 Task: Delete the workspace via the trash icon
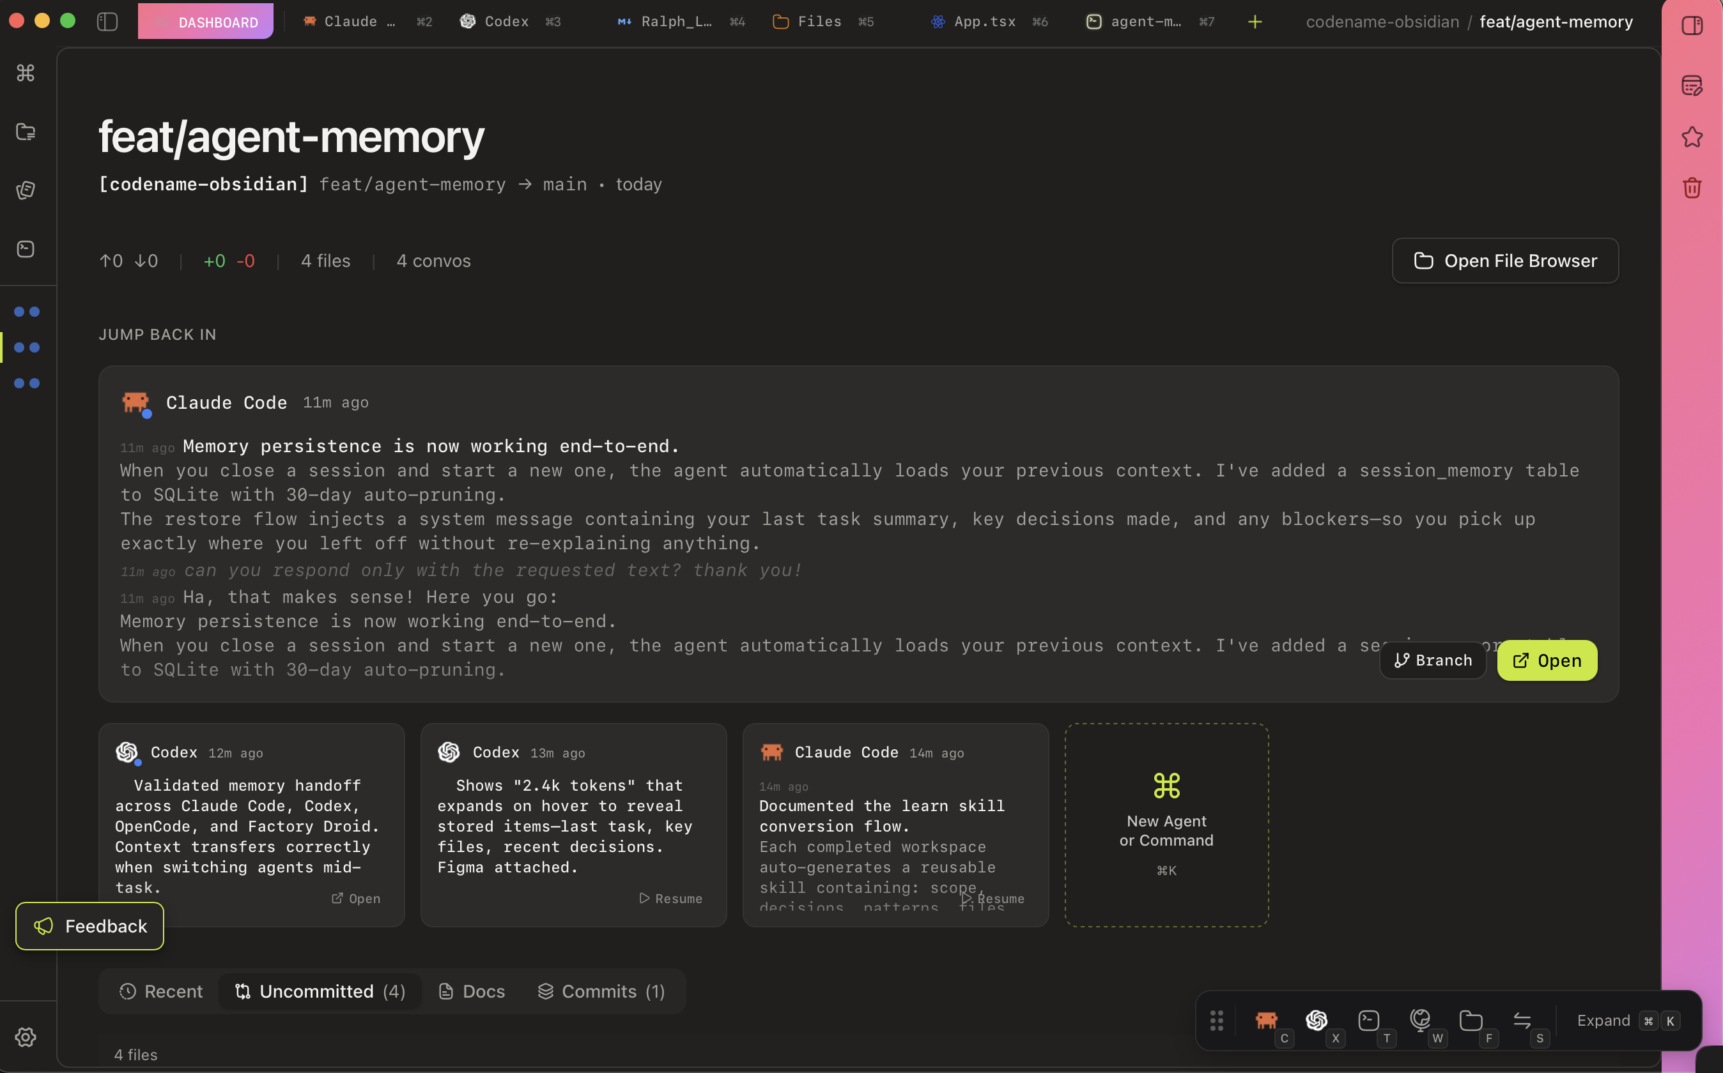click(x=1692, y=187)
